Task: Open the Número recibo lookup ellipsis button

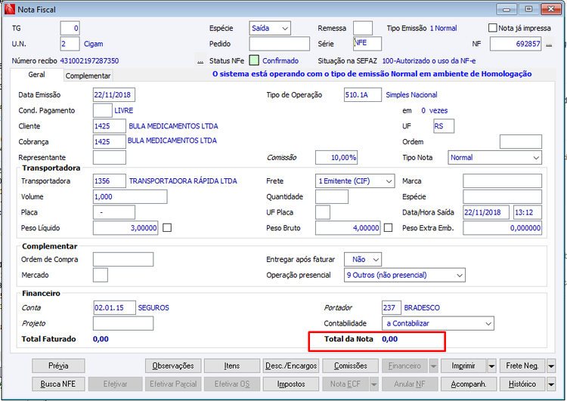Action: pos(200,61)
